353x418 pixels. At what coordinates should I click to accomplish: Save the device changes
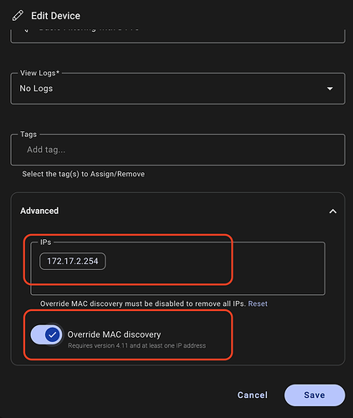315,395
